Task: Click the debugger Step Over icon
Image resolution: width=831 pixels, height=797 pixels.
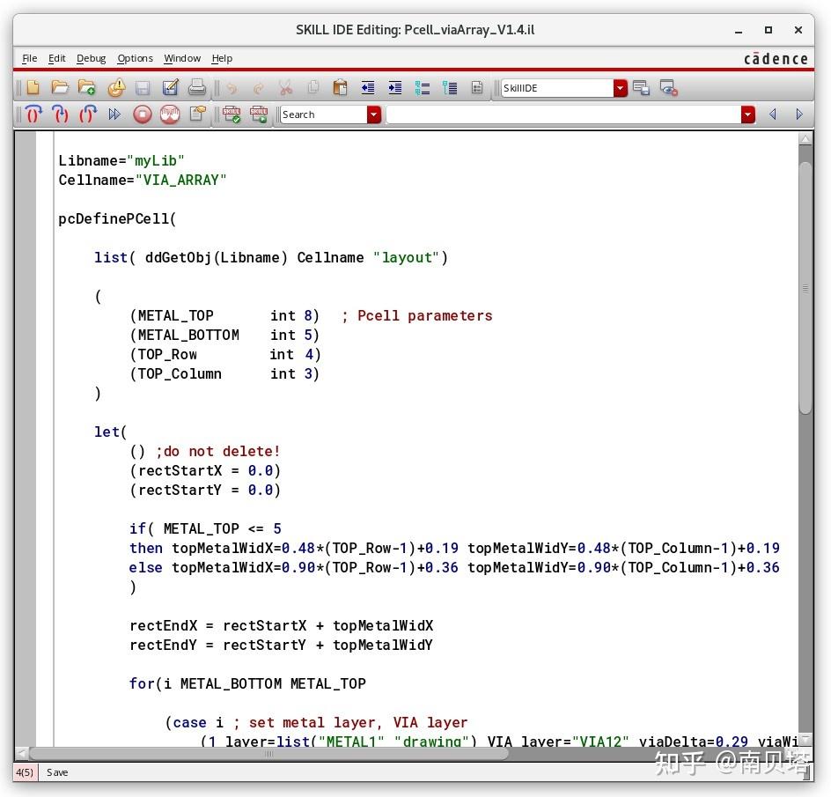Action: [33, 114]
